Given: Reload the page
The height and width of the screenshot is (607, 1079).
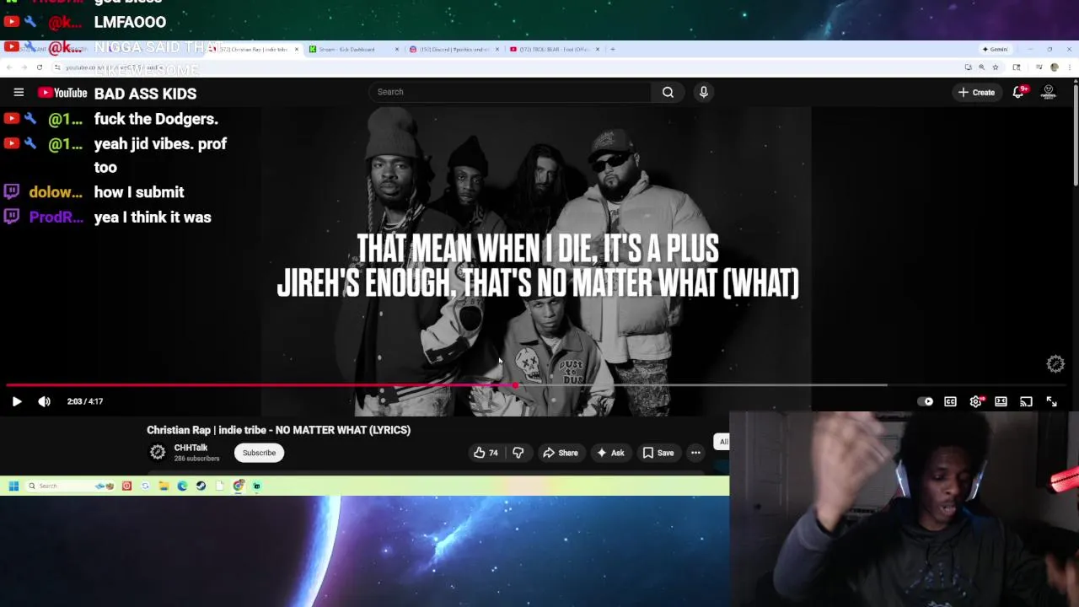Looking at the screenshot, I should point(39,67).
